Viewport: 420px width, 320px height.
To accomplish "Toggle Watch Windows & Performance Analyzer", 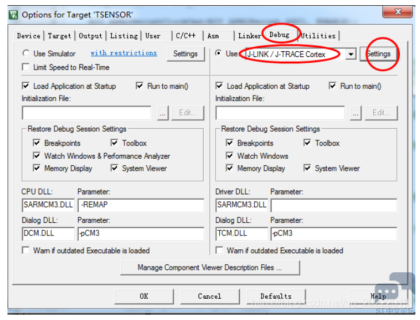I will [37, 156].
